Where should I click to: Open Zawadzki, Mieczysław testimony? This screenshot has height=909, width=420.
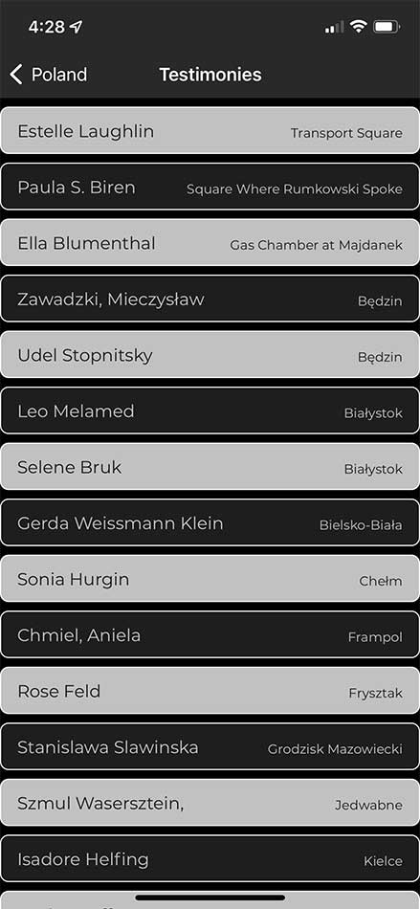210,299
